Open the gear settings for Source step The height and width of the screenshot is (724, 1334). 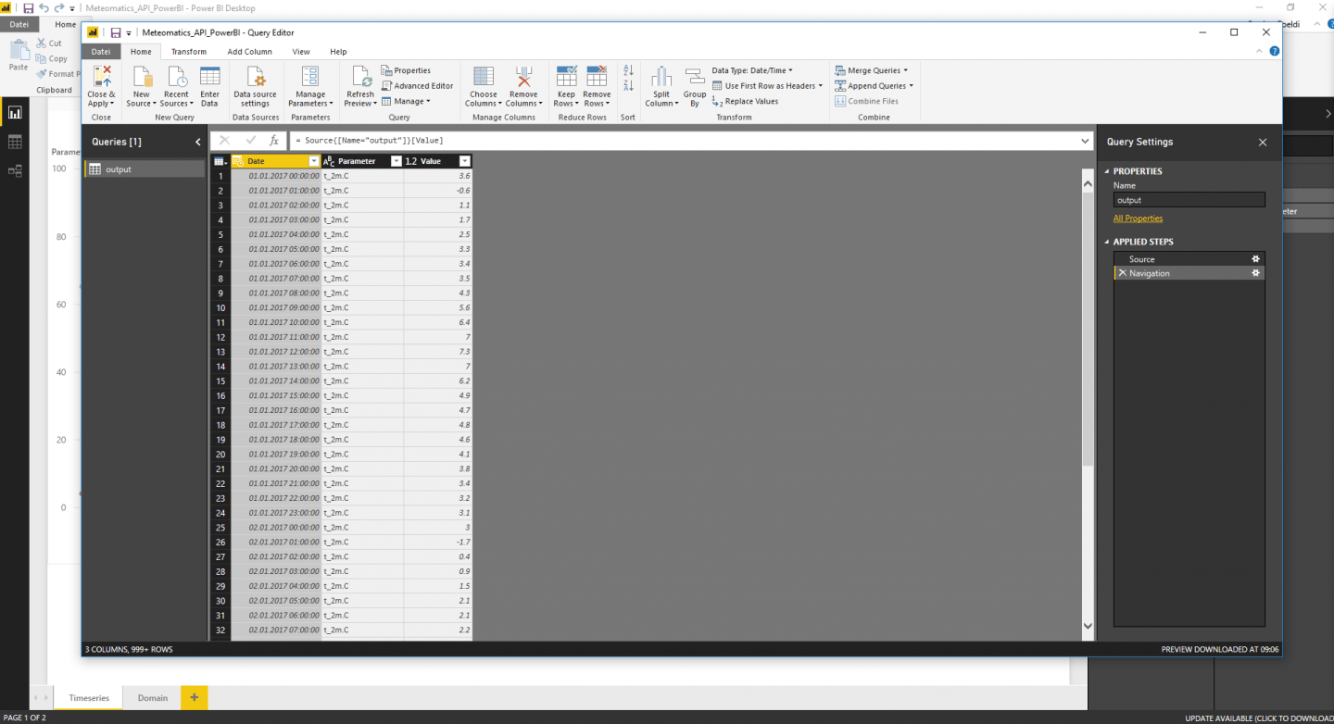pos(1256,259)
